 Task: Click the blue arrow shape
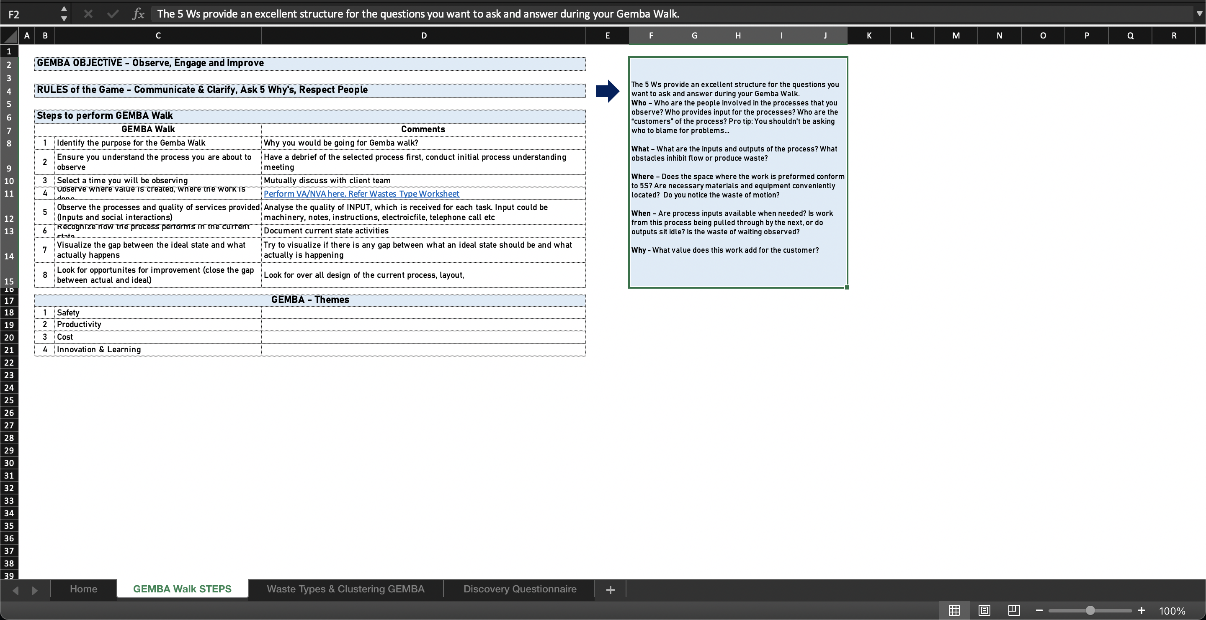pos(607,91)
